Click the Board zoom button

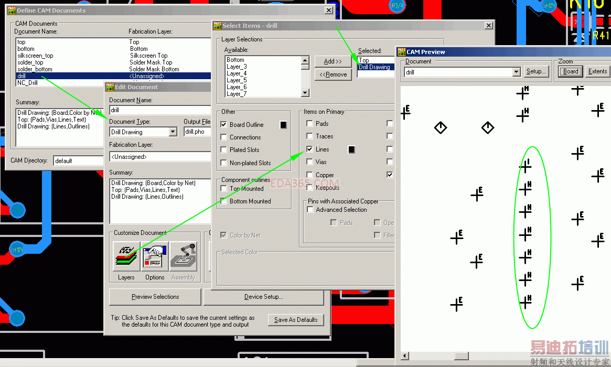(x=571, y=71)
